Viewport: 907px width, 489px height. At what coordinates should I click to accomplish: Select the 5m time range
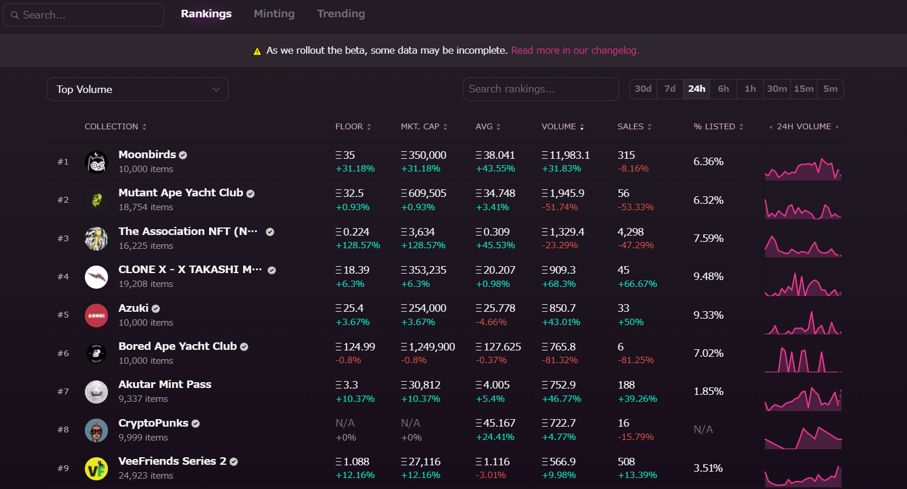(x=830, y=89)
